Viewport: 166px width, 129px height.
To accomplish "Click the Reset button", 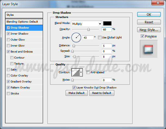I will 149,22.
